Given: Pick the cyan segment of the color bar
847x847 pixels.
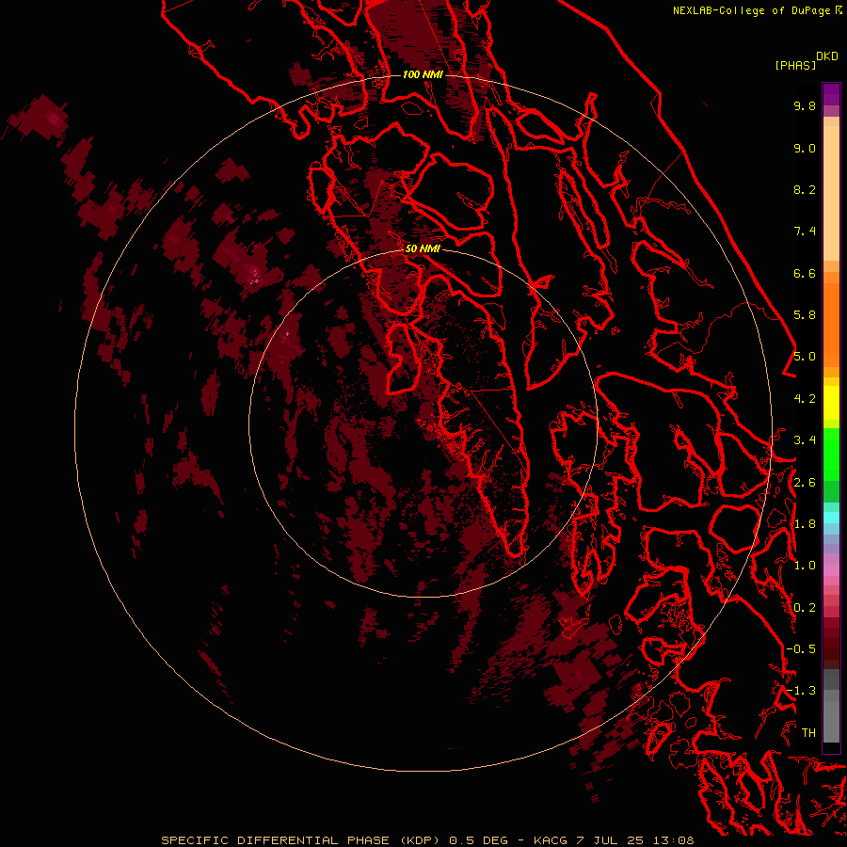Looking at the screenshot, I should 831,517.
